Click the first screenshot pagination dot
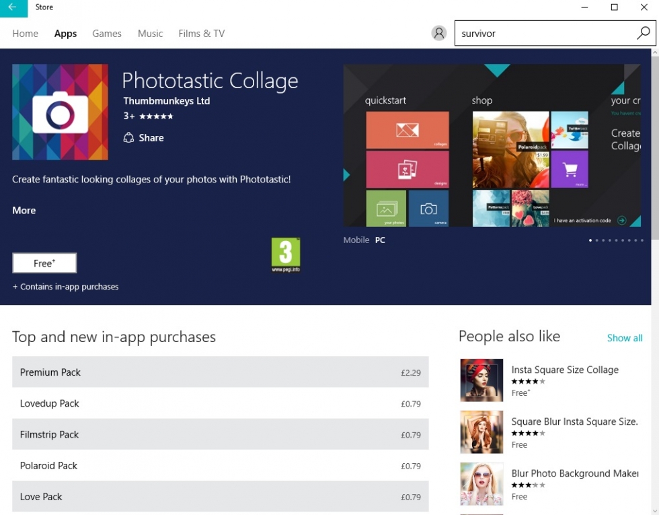 (x=590, y=240)
